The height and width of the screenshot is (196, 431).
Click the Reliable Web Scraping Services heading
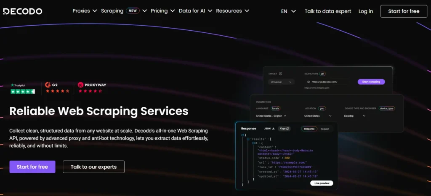point(99,111)
